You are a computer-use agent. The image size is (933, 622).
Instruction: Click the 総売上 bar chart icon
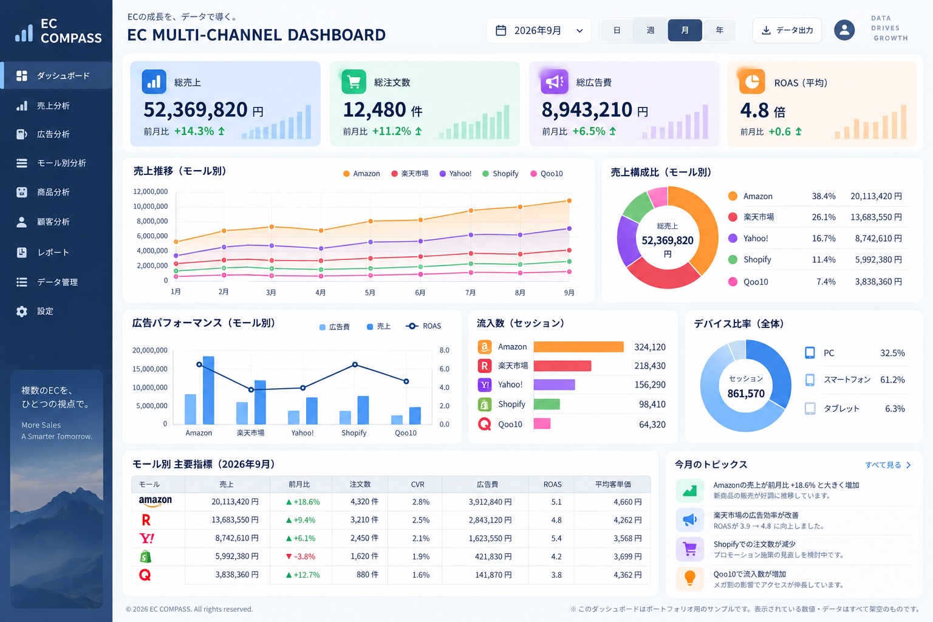click(154, 81)
